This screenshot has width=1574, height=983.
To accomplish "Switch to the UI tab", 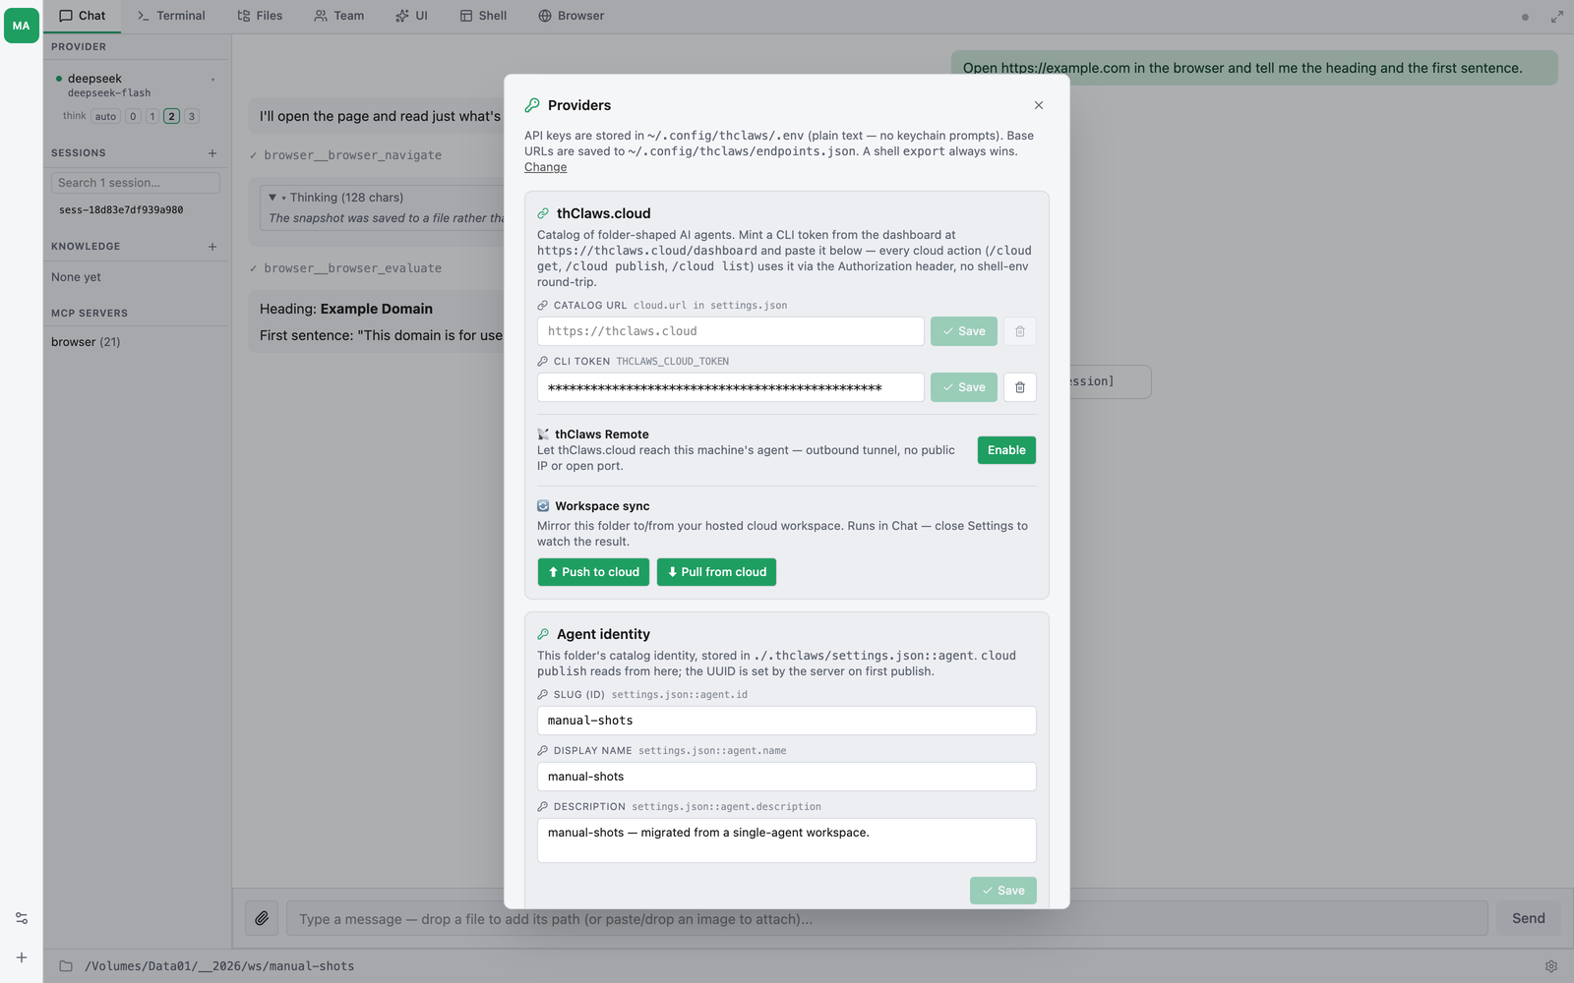I will point(411,16).
